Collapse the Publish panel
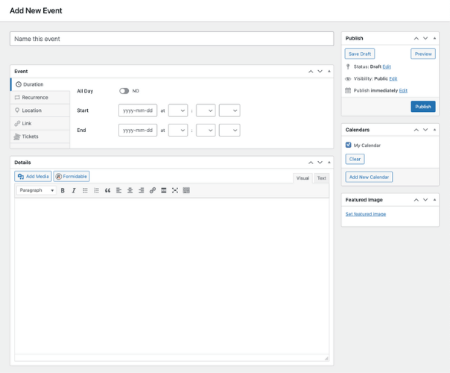The image size is (450, 373). pyautogui.click(x=434, y=38)
